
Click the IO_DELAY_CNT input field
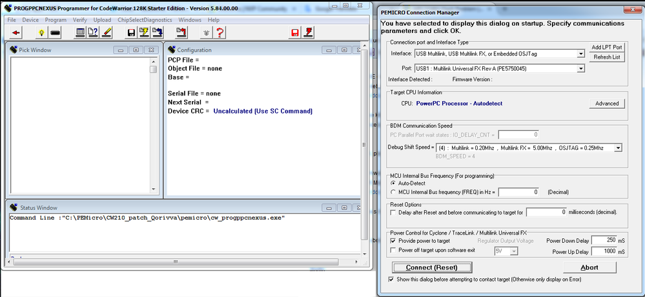[519, 135]
